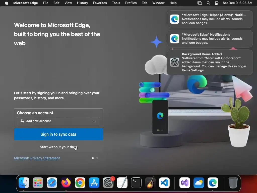
Task: Open the Microsoft Edge app menu
Action: [26, 3]
